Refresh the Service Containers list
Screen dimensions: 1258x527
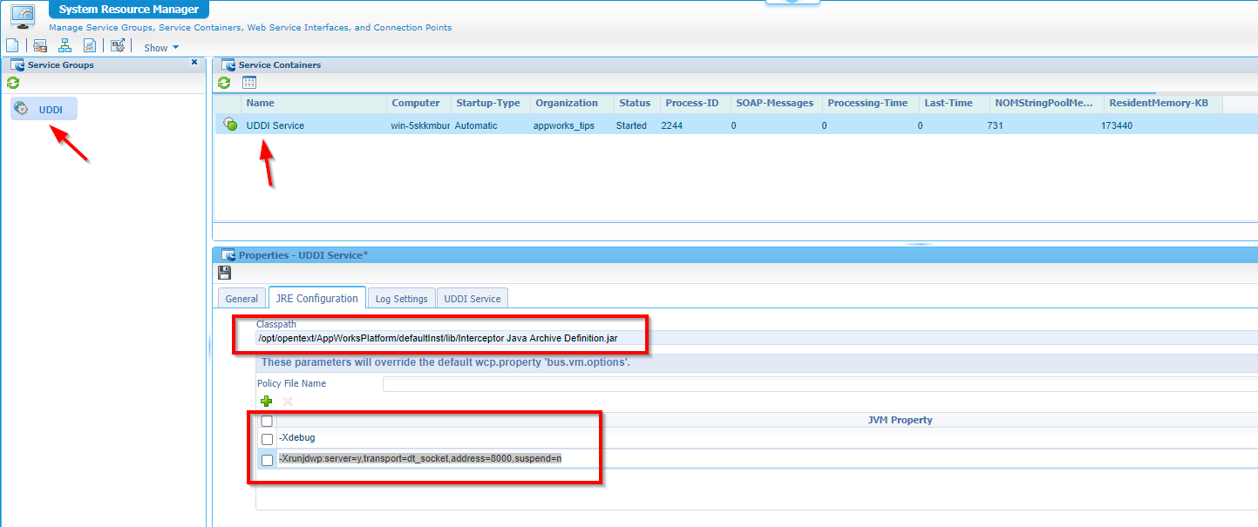[225, 83]
